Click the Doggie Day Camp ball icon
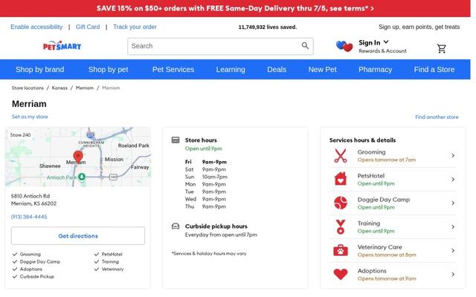The width and height of the screenshot is (476, 297). [341, 203]
